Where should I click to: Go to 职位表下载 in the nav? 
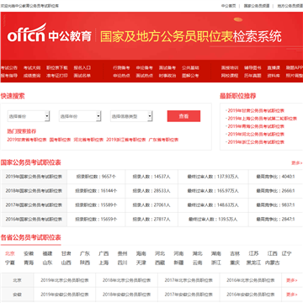(x=57, y=68)
